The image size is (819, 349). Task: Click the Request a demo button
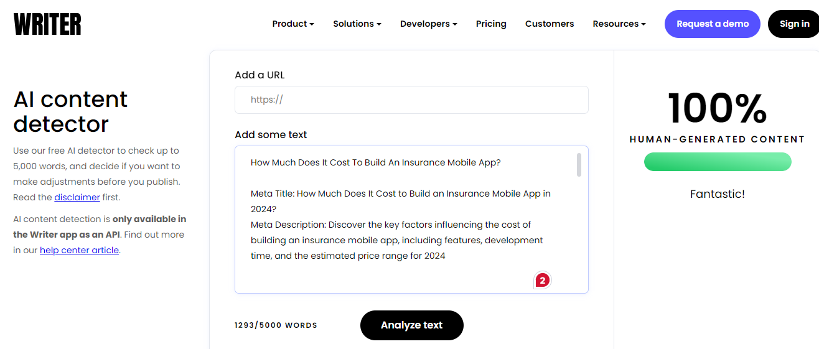click(713, 24)
